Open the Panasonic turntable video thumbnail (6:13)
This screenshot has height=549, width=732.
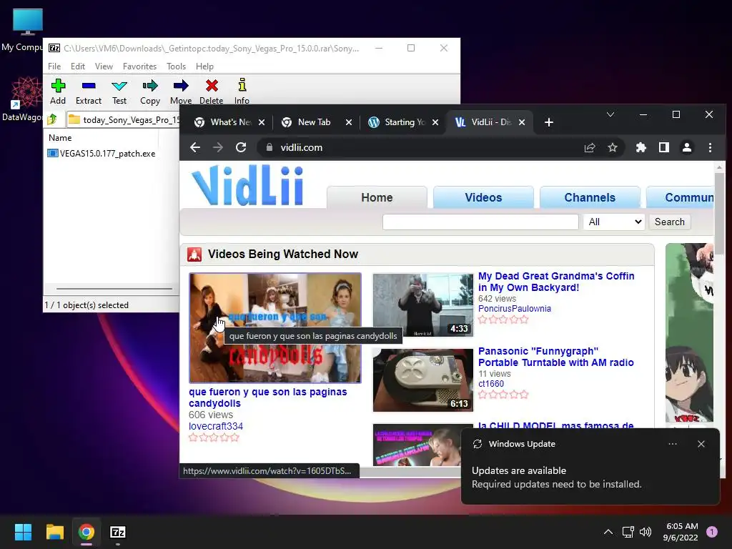(423, 380)
